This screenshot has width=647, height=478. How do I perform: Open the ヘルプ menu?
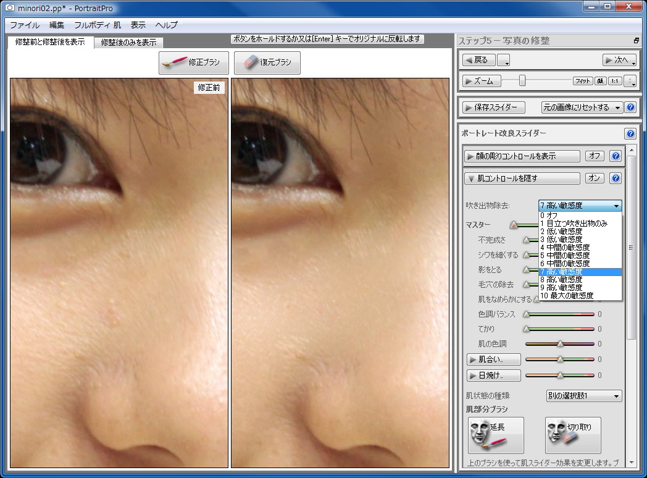coord(167,25)
